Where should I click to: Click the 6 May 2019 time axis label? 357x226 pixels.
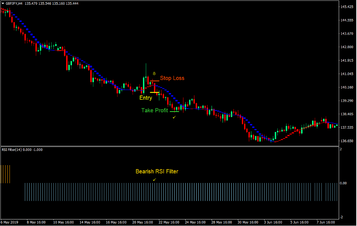tap(10, 222)
